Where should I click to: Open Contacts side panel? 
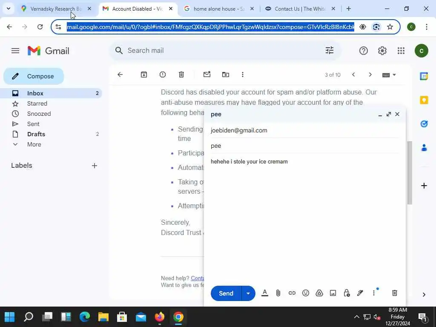click(424, 148)
